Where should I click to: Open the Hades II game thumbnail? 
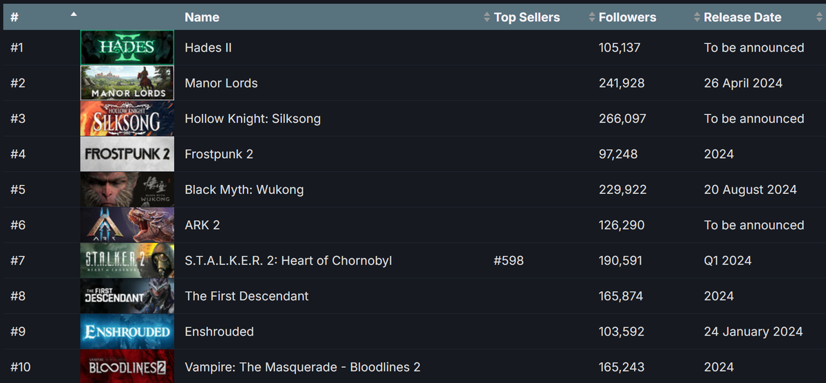pyautogui.click(x=127, y=47)
